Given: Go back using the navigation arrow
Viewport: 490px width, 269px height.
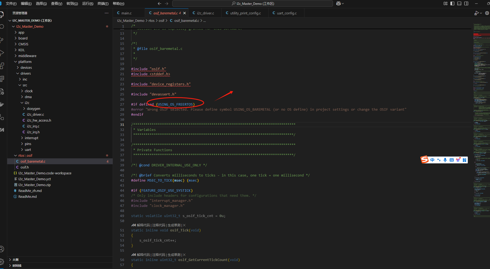Looking at the screenshot, I should click(159, 3).
